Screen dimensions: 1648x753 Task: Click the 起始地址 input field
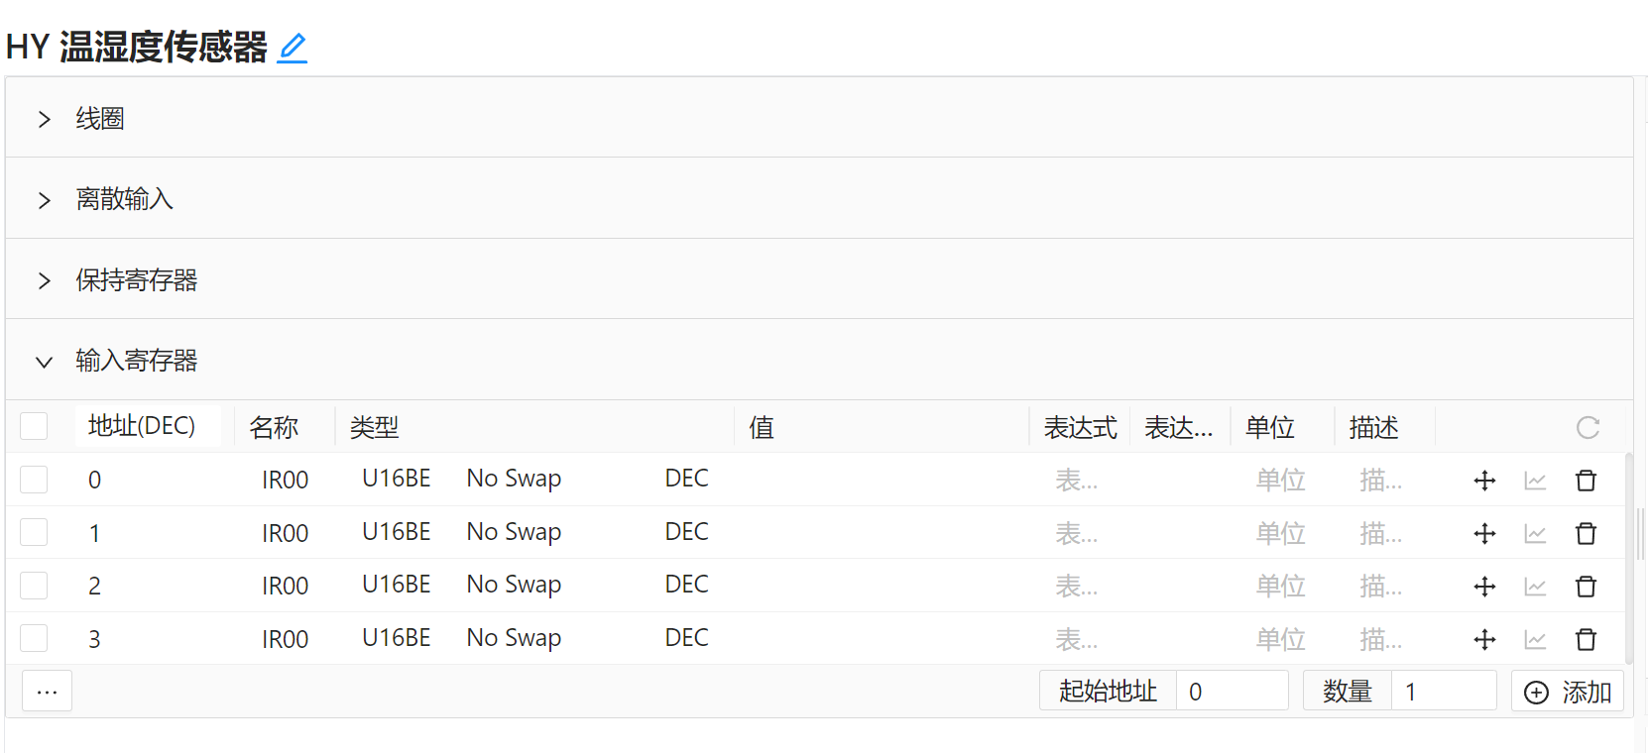tap(1232, 692)
